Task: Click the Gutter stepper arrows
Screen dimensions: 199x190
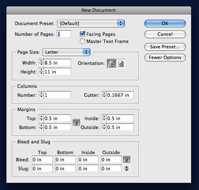Action: point(104,95)
